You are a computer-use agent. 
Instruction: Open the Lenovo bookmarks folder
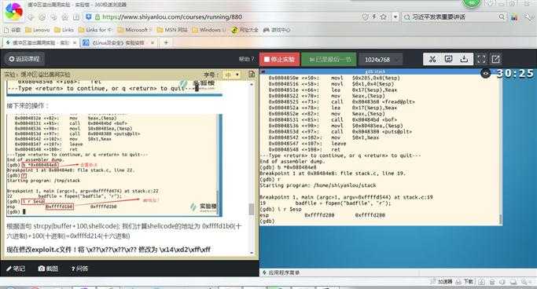[x=37, y=30]
